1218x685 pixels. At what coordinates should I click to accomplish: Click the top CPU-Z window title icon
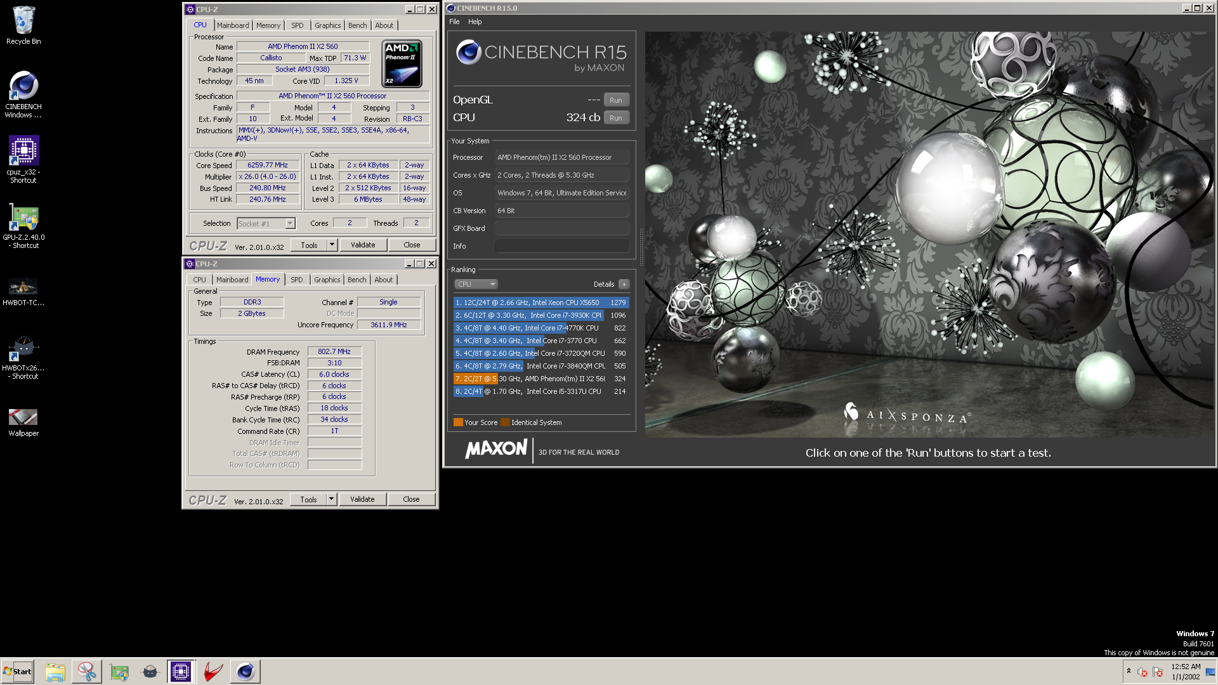190,10
